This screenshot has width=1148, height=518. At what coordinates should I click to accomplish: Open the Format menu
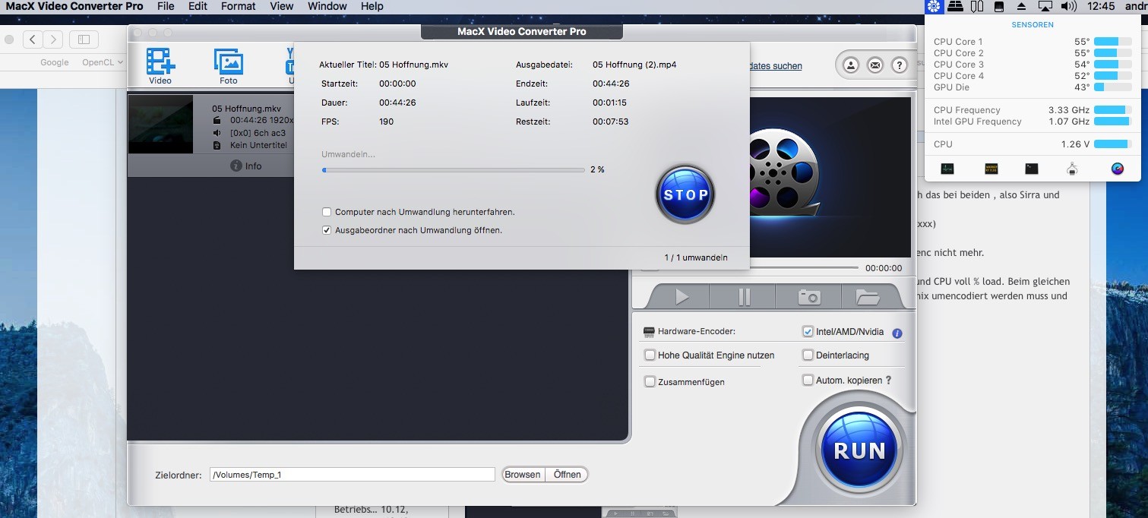coord(239,6)
